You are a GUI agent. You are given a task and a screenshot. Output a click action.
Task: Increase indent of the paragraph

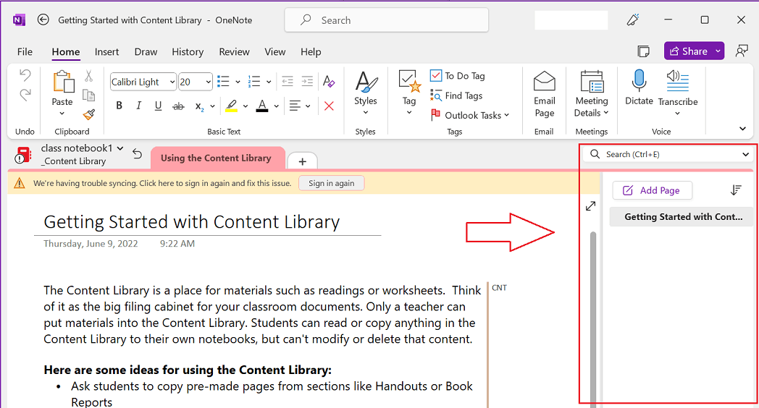pos(307,82)
